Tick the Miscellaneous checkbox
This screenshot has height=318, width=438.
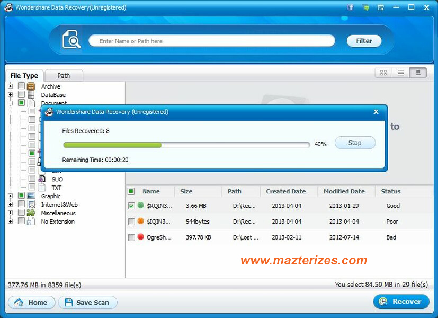pos(21,213)
